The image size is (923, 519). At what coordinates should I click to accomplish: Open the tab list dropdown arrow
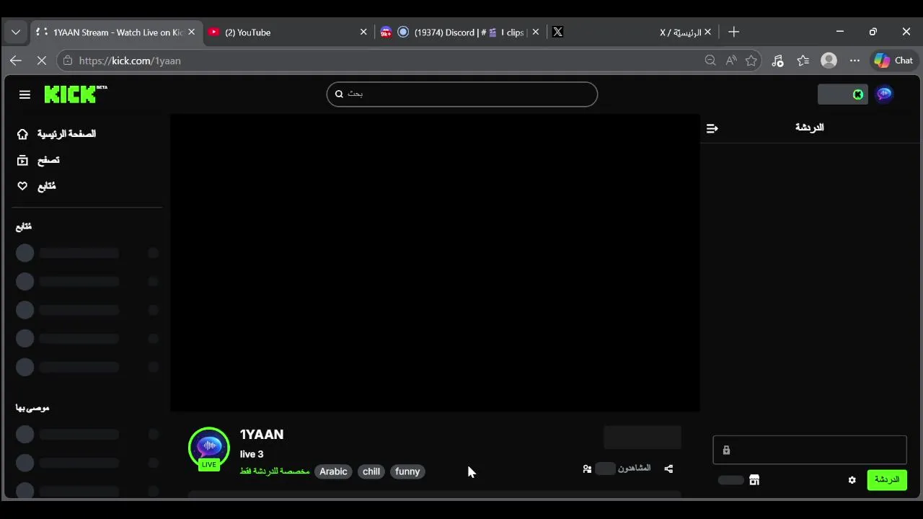point(16,32)
